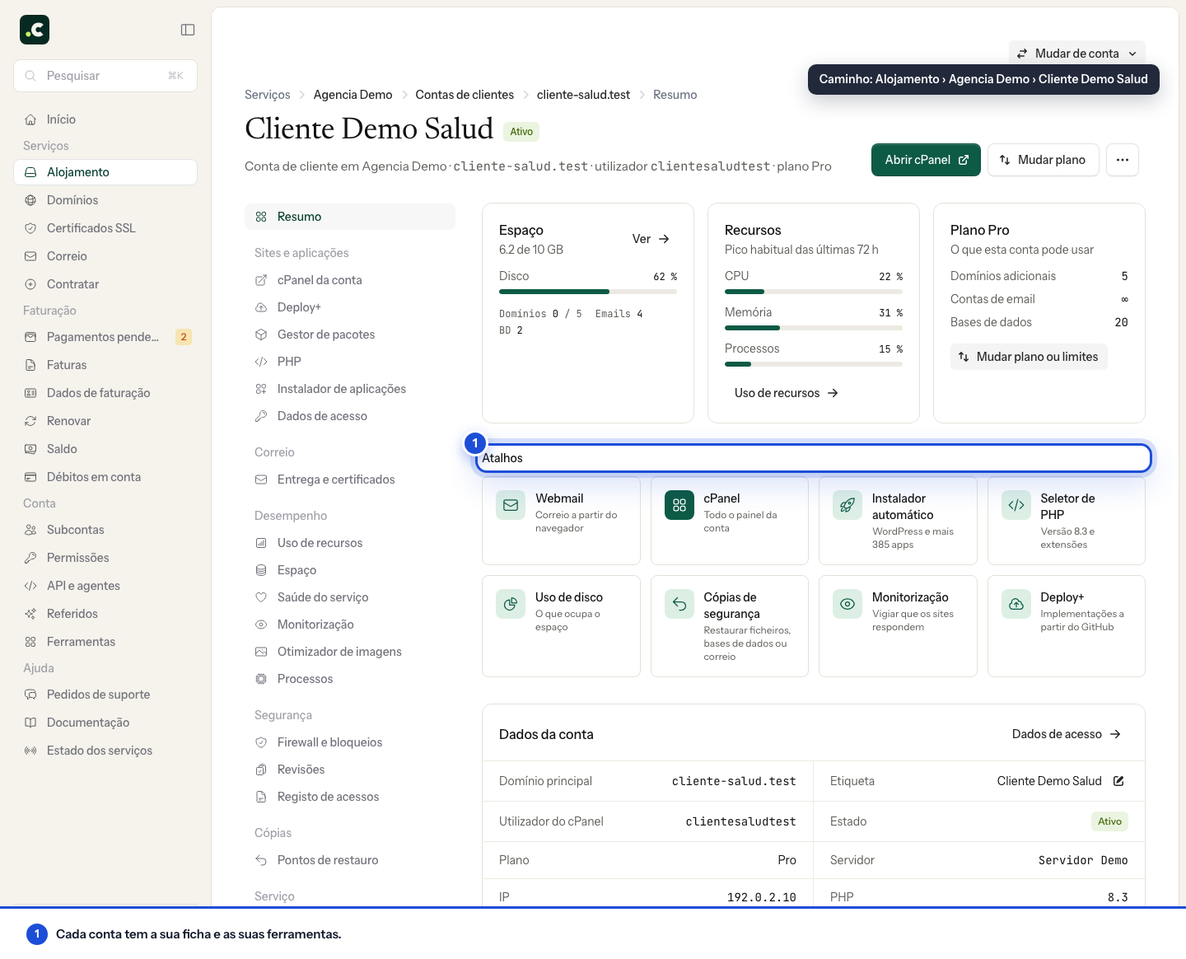Screen dimensions: 1186x959
Task: Click Agencia Demo in the breadcrumb
Action: tap(353, 95)
